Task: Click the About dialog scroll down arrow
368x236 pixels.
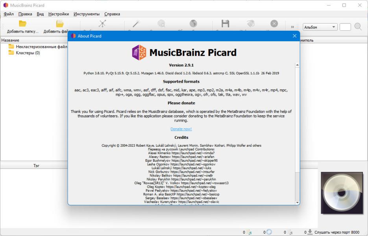Action: tap(298, 202)
